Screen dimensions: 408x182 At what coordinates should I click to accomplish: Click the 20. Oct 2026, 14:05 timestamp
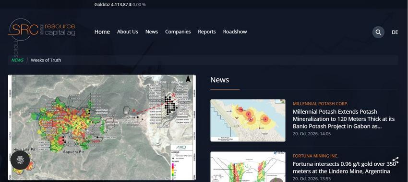[312, 134]
